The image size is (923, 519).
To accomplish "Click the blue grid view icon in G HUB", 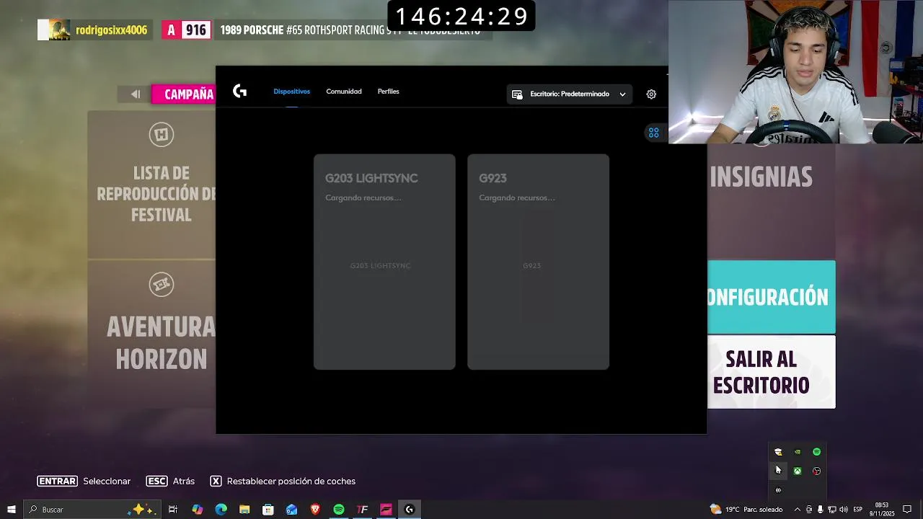I will [653, 133].
